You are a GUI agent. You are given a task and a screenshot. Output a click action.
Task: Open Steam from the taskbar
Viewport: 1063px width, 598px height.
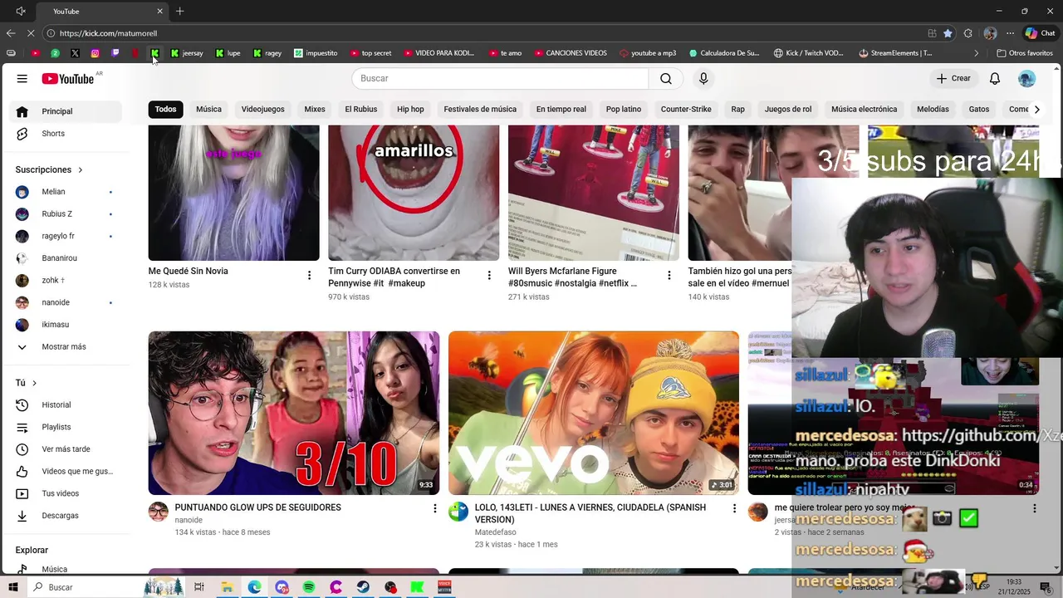(x=364, y=587)
